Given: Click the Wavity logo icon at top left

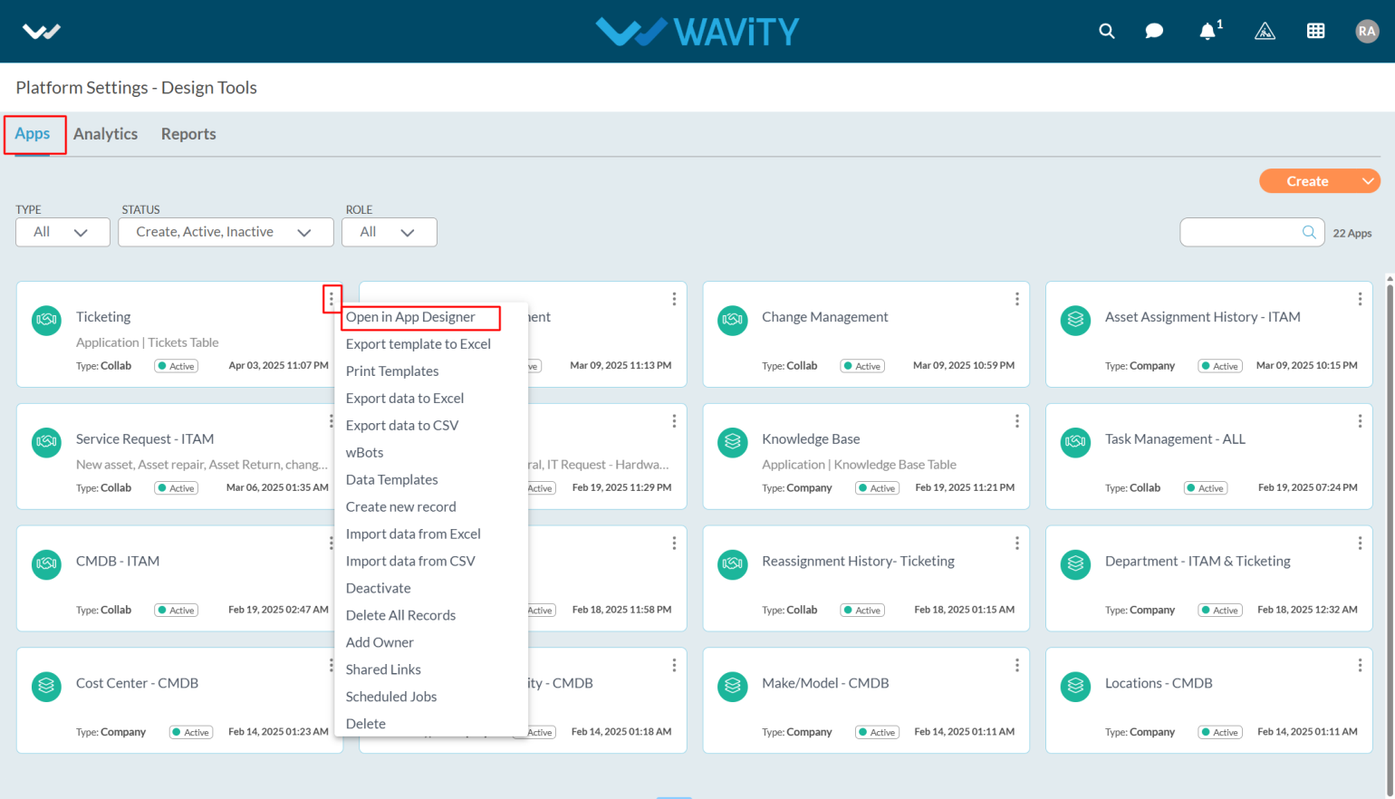Looking at the screenshot, I should pos(41,32).
